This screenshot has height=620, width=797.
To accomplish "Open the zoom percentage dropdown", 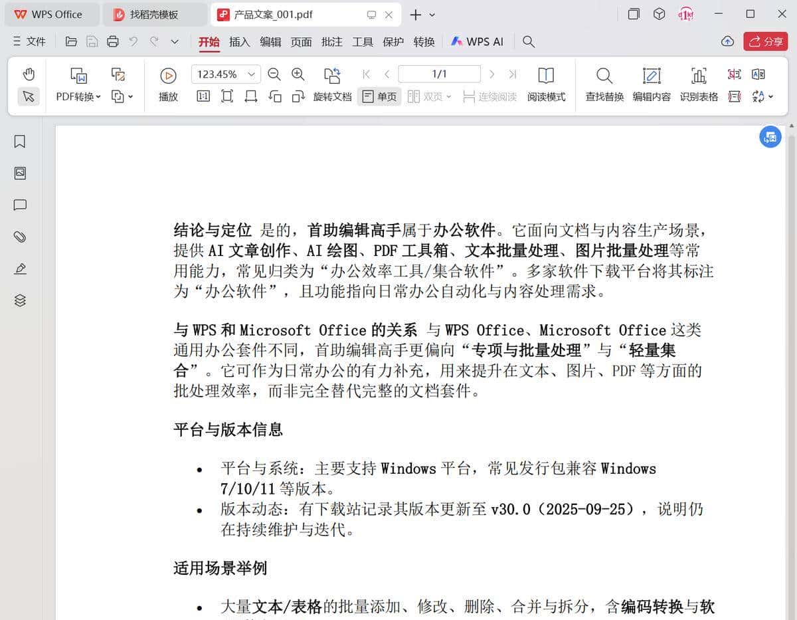I will pyautogui.click(x=251, y=74).
